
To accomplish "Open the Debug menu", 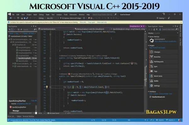I will pyautogui.click(x=41, y=14).
